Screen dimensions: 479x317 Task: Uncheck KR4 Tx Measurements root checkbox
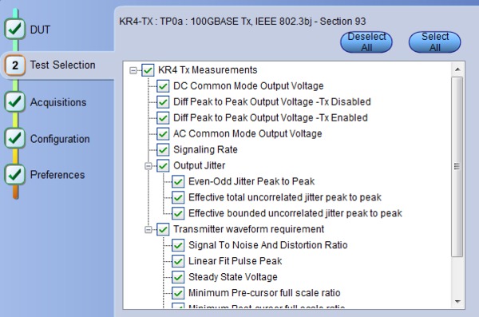click(x=148, y=70)
